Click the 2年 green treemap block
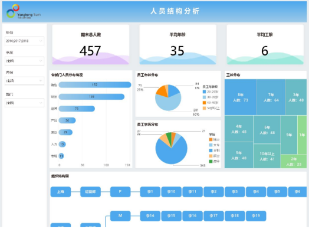Image resolution: width=309 pixels, height=229 pixels. point(294,161)
